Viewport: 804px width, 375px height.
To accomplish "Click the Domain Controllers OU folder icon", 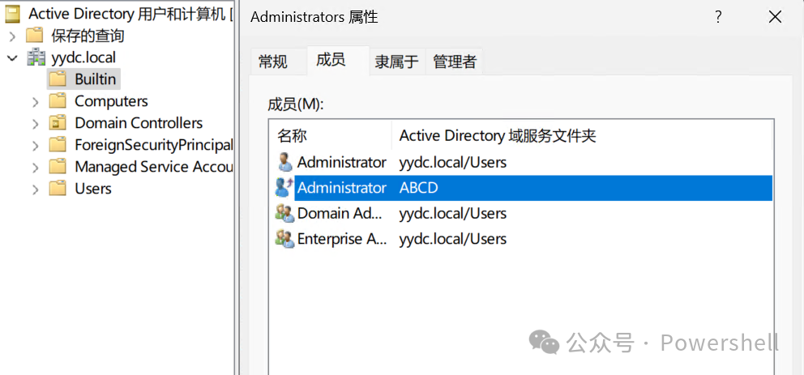I will 58,123.
